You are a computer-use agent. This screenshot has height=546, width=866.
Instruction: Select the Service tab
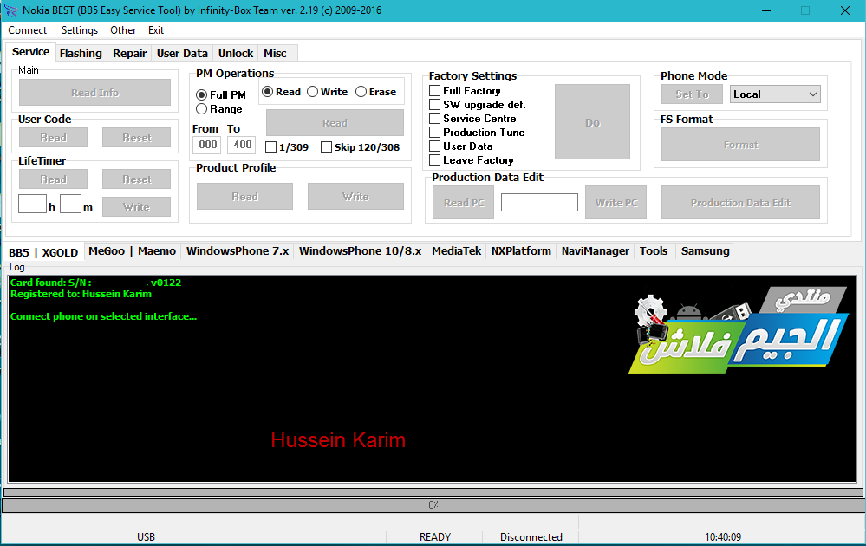click(x=31, y=52)
